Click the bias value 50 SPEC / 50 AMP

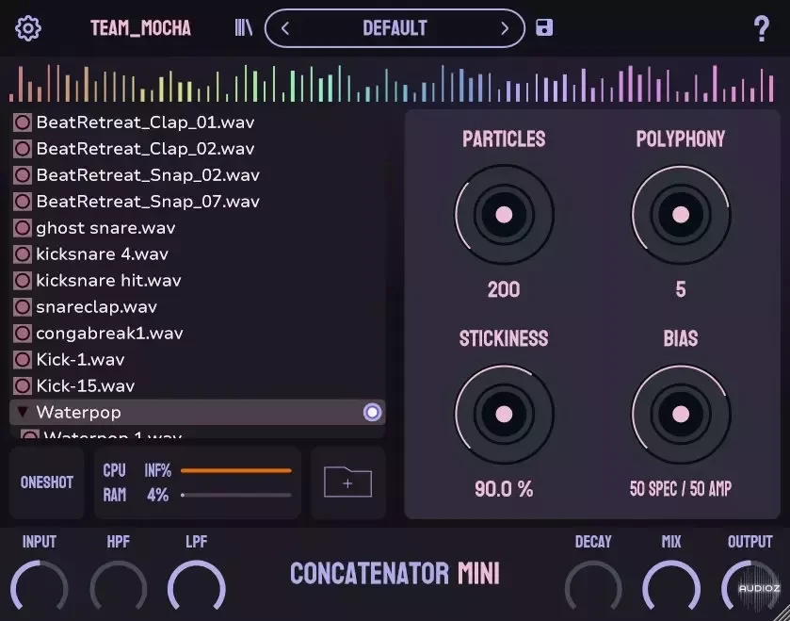(x=681, y=488)
